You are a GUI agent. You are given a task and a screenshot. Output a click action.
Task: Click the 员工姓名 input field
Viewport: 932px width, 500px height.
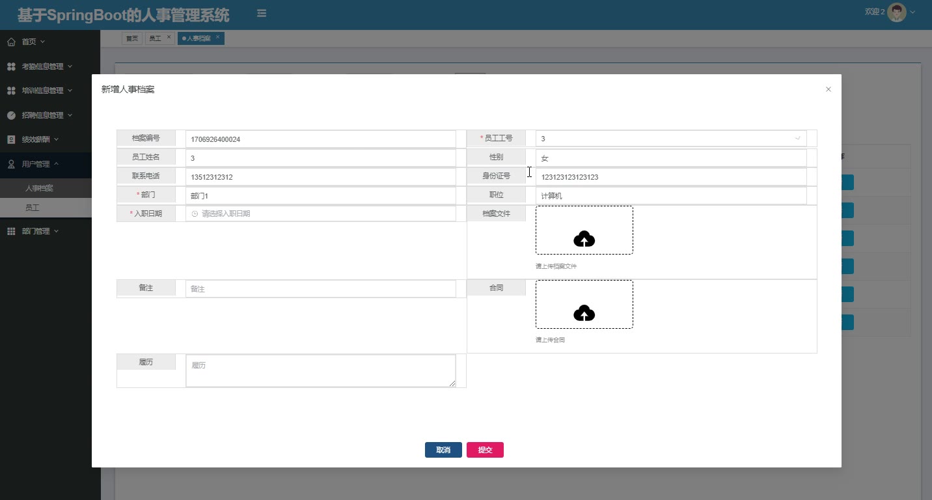point(321,158)
